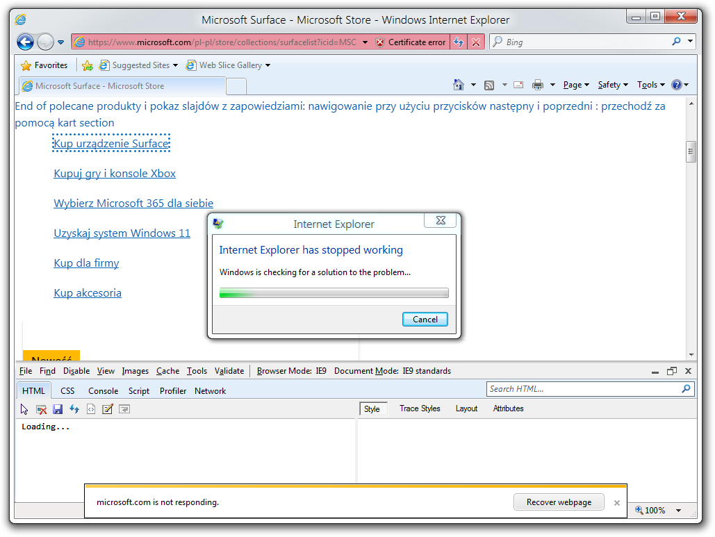Switch to the Network tab

tap(211, 391)
